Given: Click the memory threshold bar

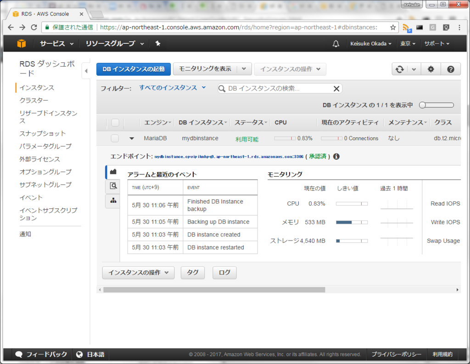Looking at the screenshot, I should click(x=352, y=222).
